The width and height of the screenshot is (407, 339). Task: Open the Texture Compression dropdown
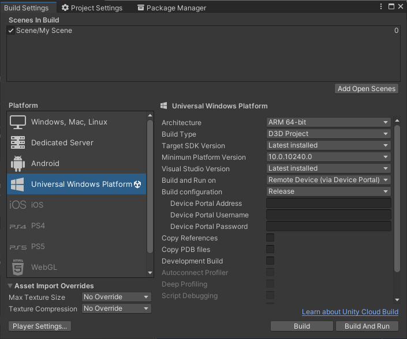point(116,308)
